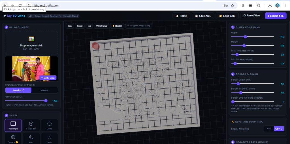Click the Export STL button

coord(276,16)
